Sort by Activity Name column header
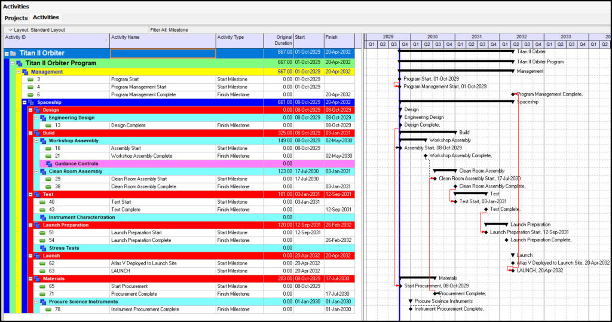This screenshot has width=612, height=322. 163,41
